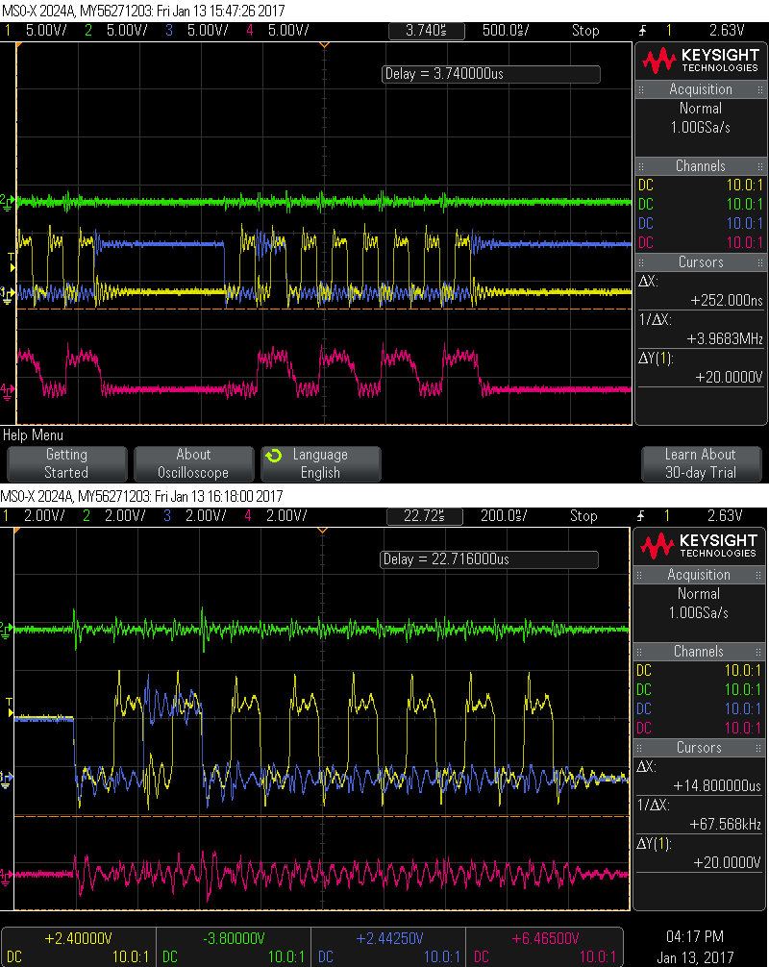Open the 22.72us delay field in lower header
Image resolution: width=769 pixels, height=967 pixels.
(422, 515)
